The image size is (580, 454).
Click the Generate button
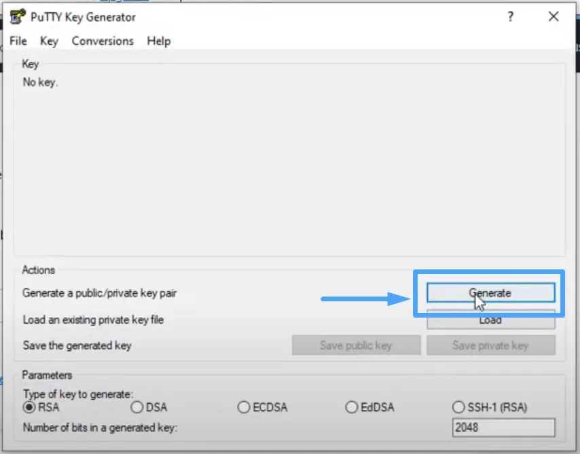click(x=490, y=292)
